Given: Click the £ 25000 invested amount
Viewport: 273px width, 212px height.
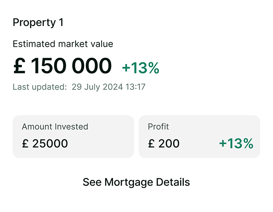Looking at the screenshot, I should pyautogui.click(x=45, y=143).
